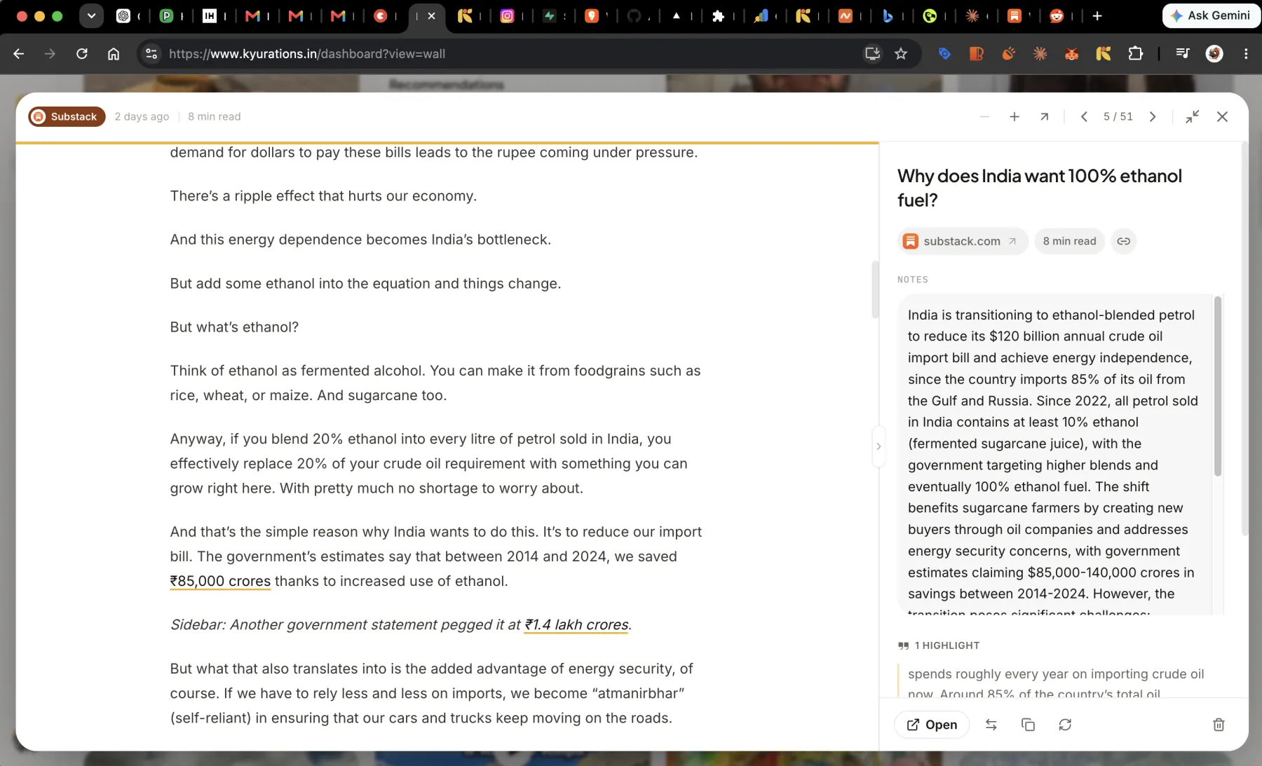This screenshot has width=1262, height=766.
Task: Click the notes panel scrollbar
Action: tap(1217, 387)
